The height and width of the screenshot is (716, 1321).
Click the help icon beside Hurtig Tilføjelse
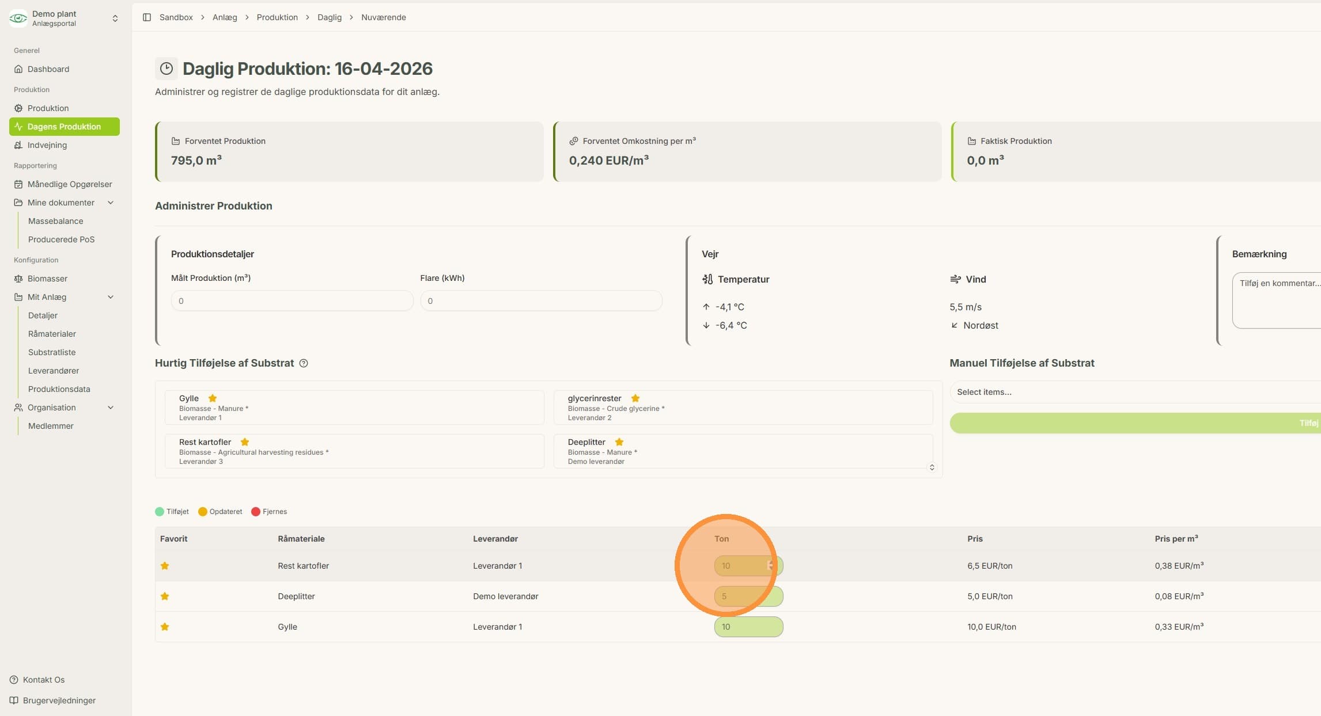pos(304,363)
